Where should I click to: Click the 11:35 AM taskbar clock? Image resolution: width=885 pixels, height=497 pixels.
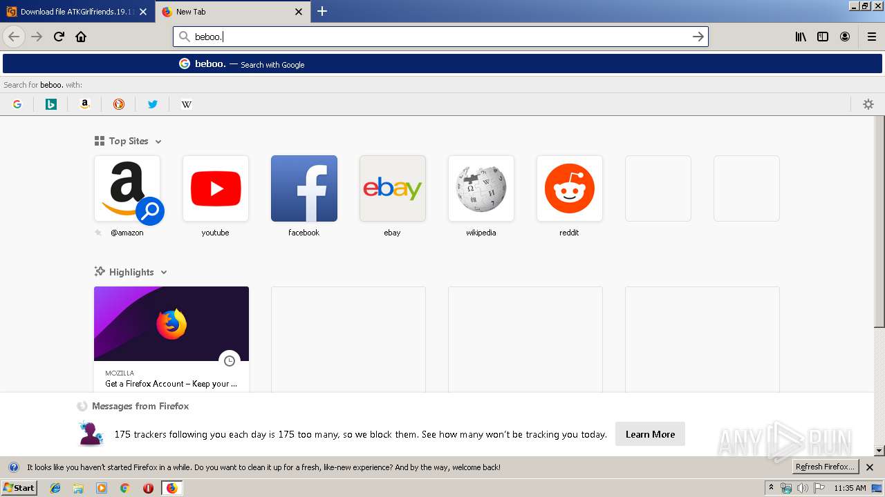850,488
